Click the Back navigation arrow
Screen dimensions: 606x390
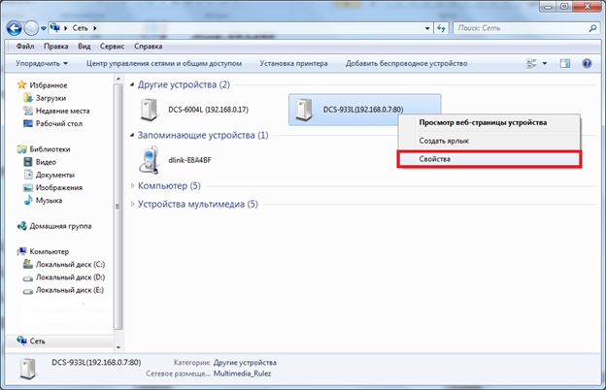coord(17,27)
